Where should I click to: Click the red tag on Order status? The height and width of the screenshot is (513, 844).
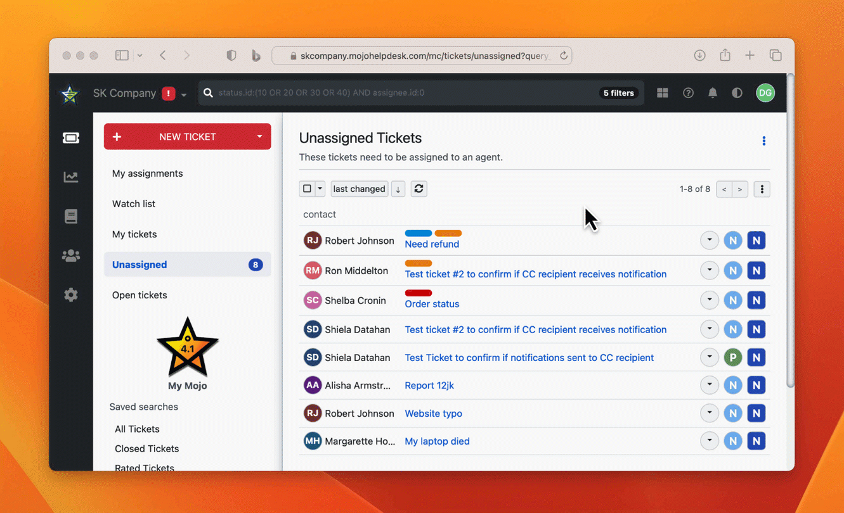coord(419,293)
